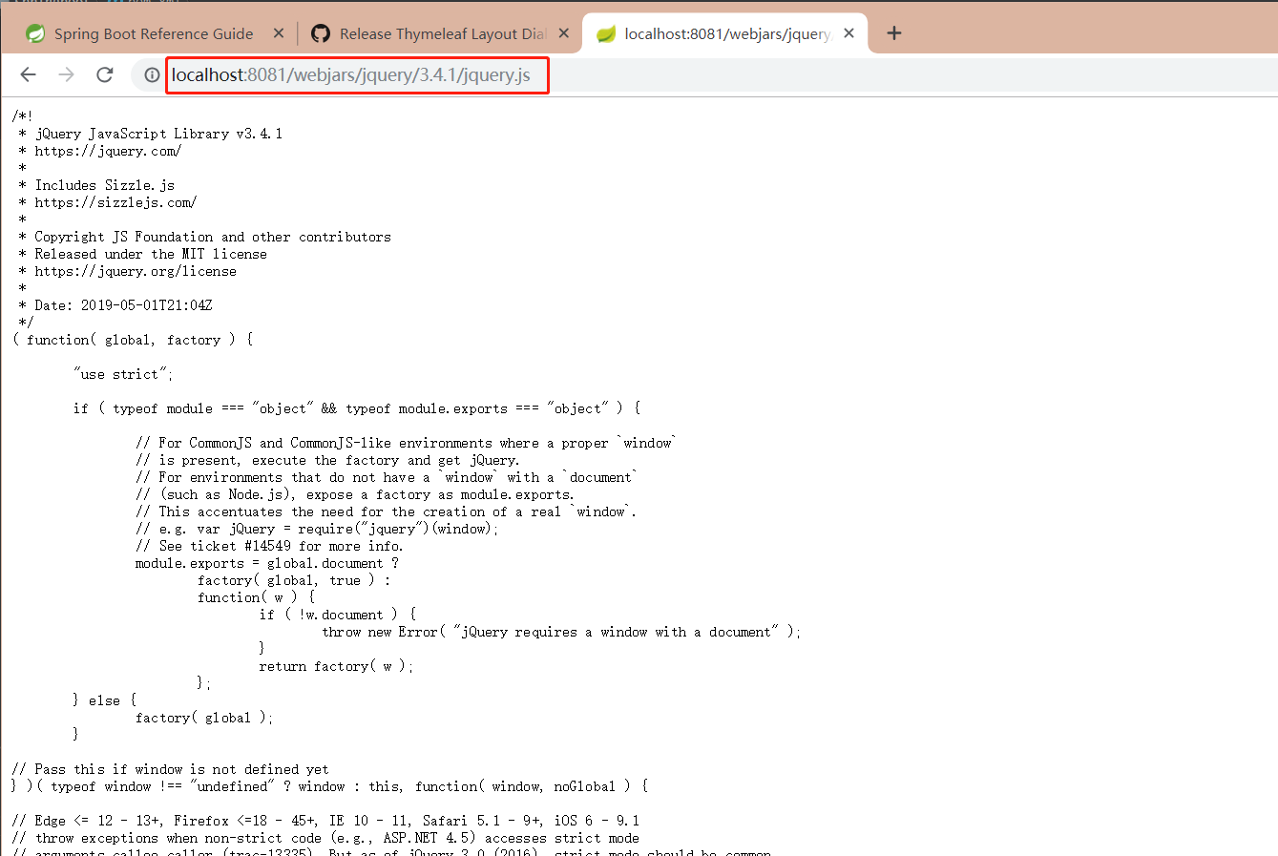Click the browser forward arrow

click(x=66, y=74)
